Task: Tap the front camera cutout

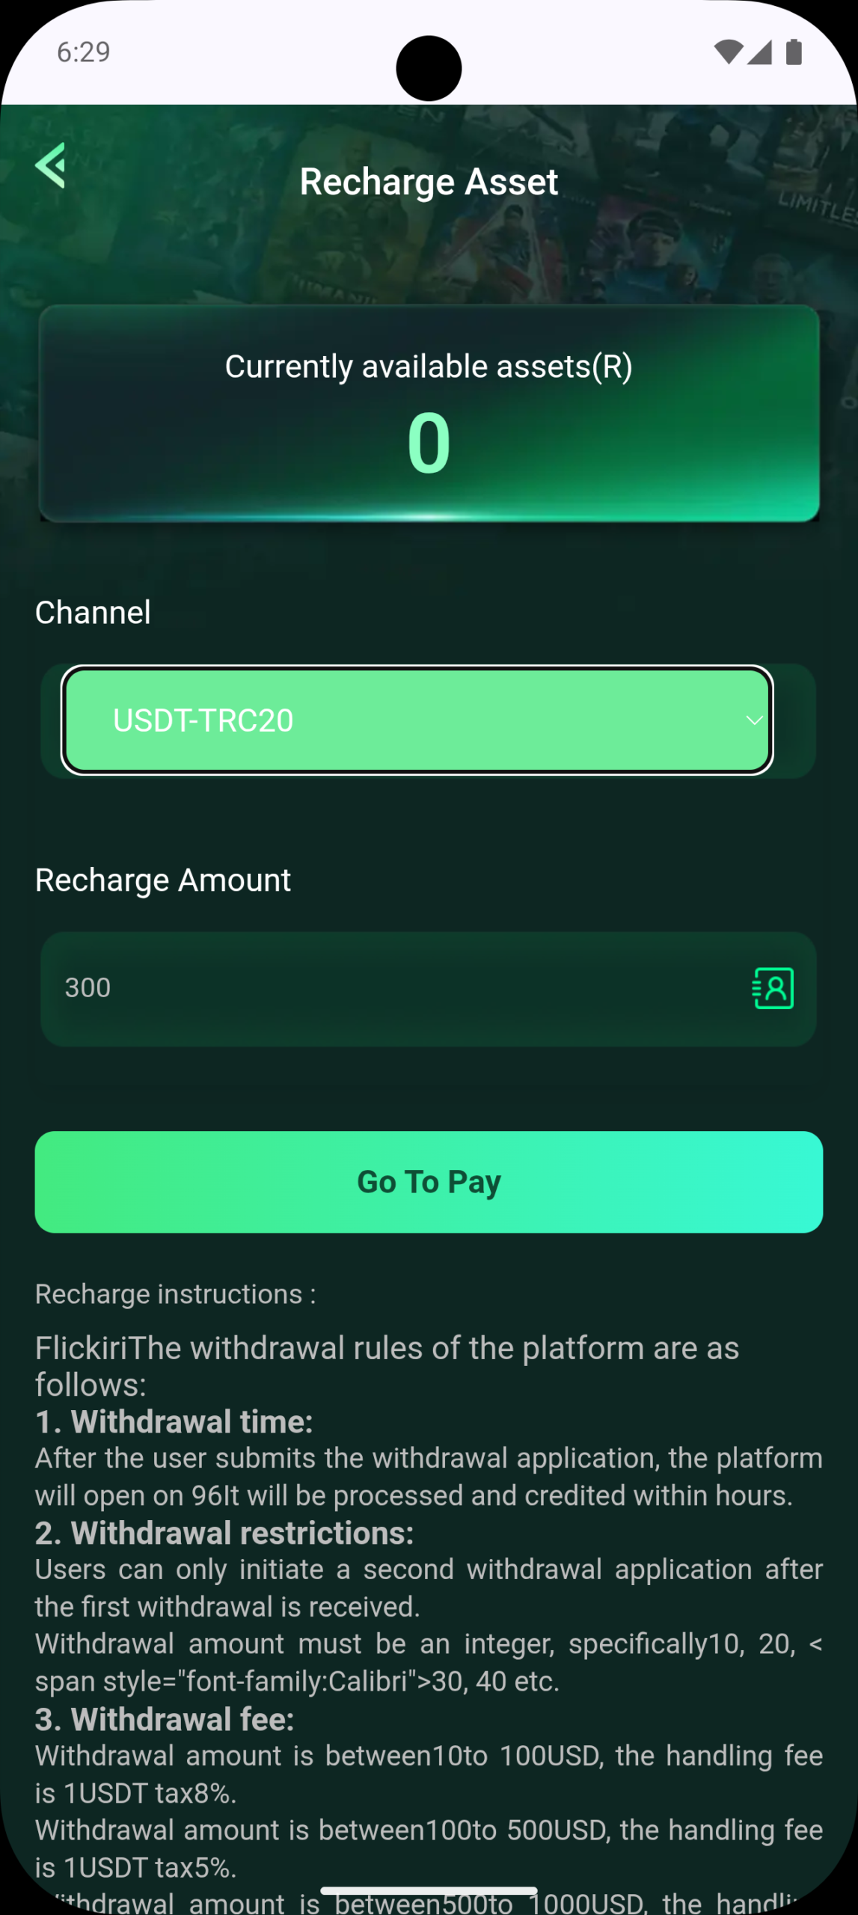Action: pyautogui.click(x=429, y=69)
